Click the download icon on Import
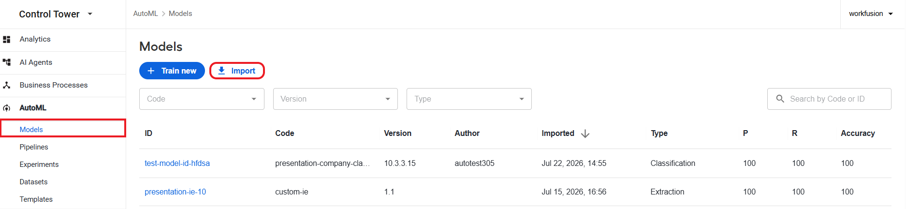 click(x=221, y=71)
